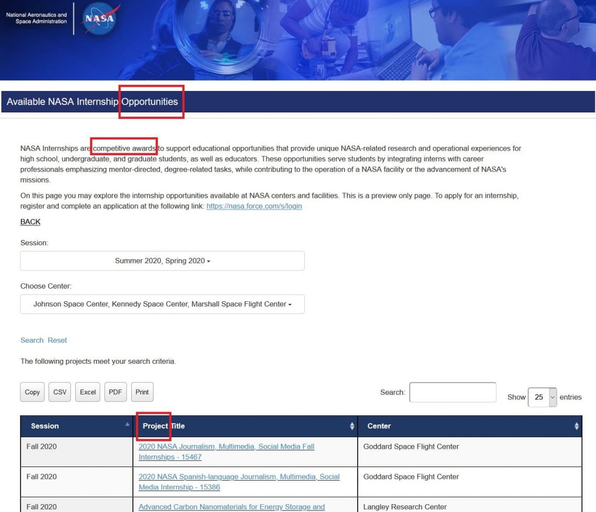Viewport: 596px width, 512px height.
Task: Click the Search link below the filters
Action: click(32, 340)
